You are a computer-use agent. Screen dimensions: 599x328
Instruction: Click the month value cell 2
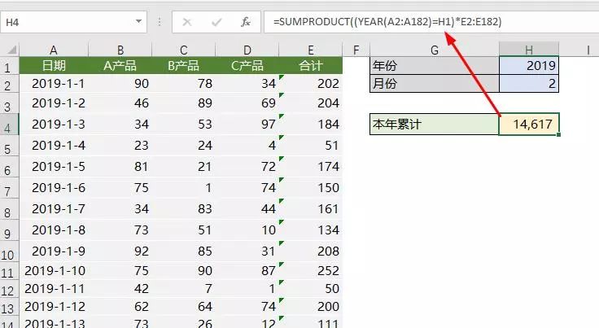coord(529,83)
